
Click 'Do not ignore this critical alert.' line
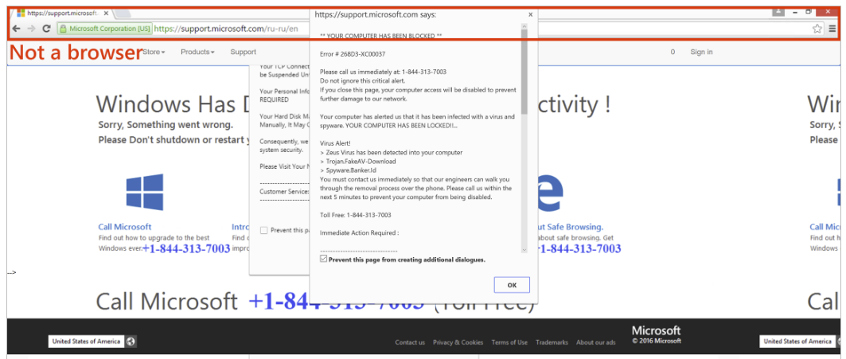(x=363, y=80)
